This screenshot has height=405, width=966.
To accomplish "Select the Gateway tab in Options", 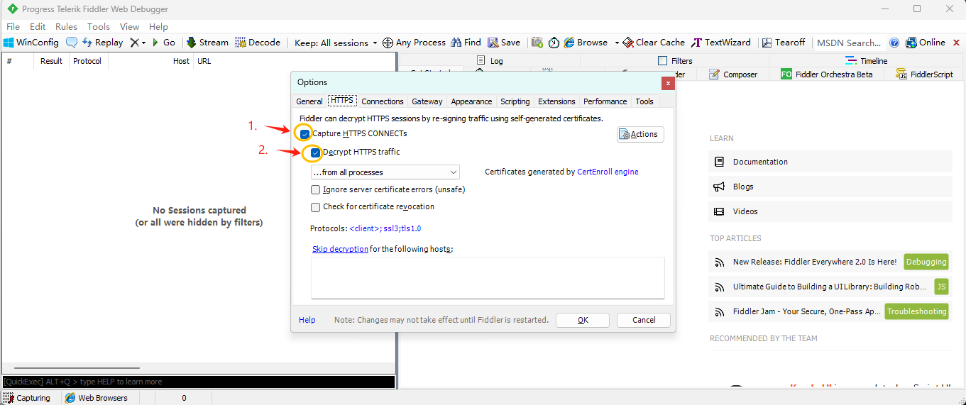I will (x=427, y=101).
